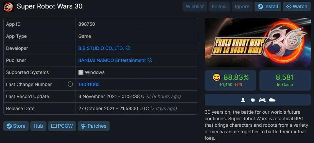Click the 88.83% review score box
The height and width of the screenshot is (143, 314).
pos(230,80)
